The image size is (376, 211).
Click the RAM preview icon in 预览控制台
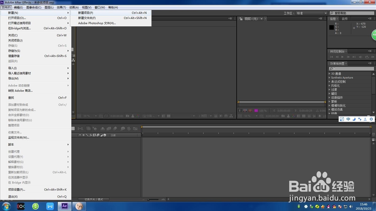[372, 57]
